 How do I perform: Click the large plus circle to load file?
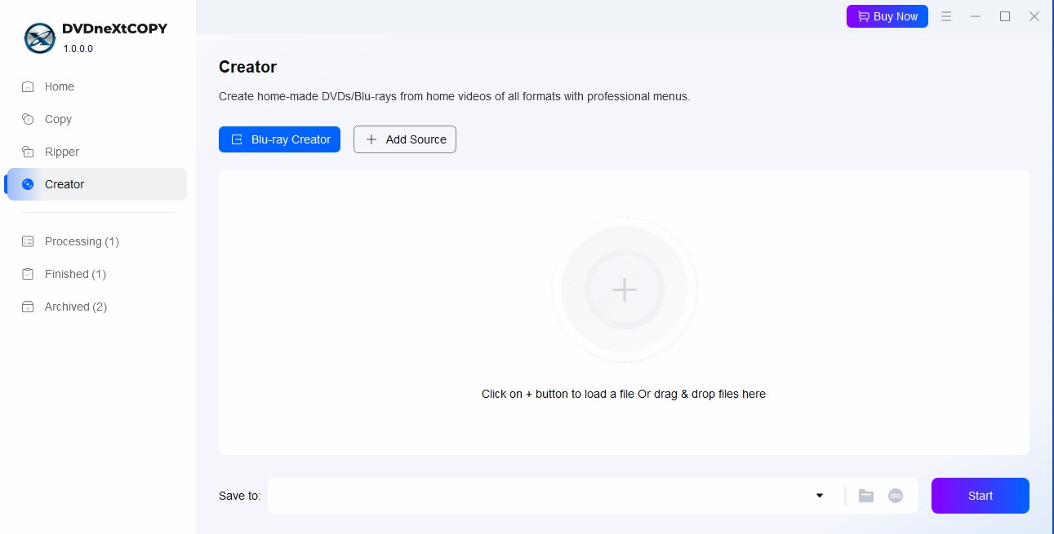point(625,289)
